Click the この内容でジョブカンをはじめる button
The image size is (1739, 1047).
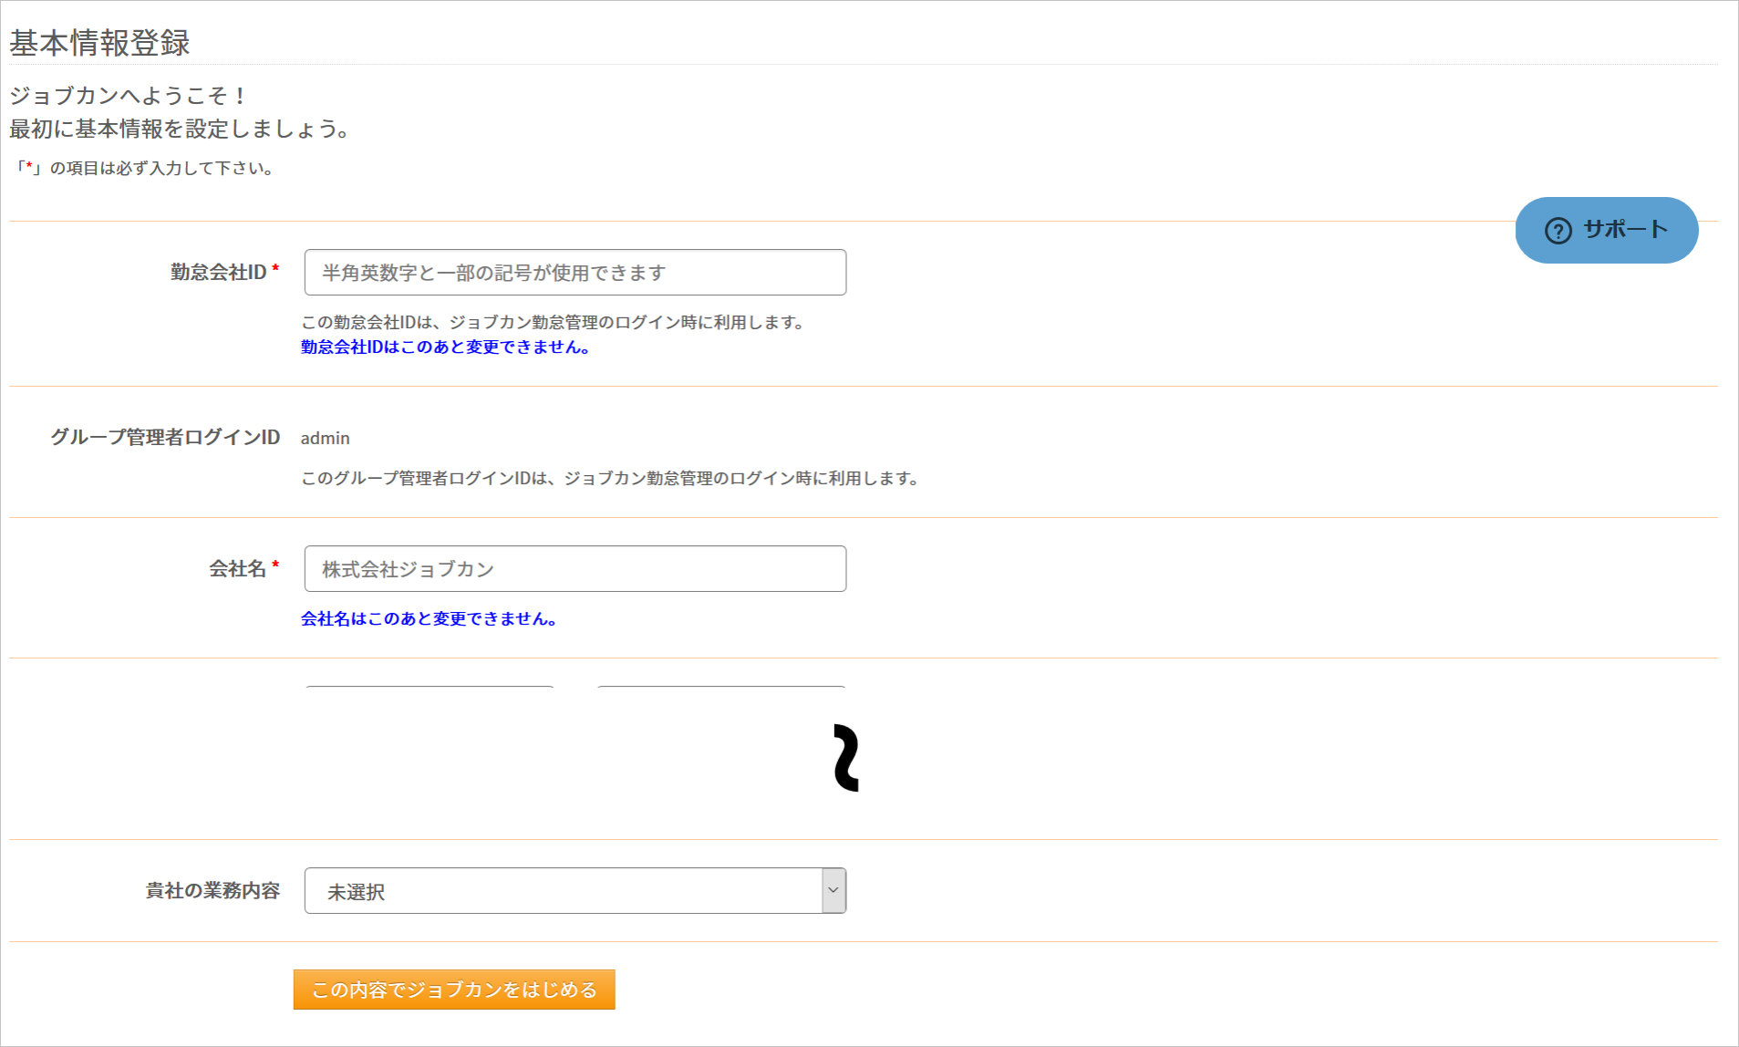pyautogui.click(x=454, y=990)
